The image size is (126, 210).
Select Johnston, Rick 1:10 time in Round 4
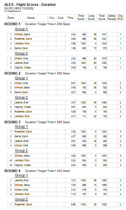71,194
